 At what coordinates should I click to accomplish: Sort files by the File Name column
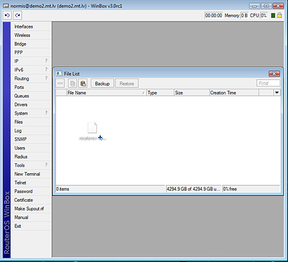tap(106, 92)
